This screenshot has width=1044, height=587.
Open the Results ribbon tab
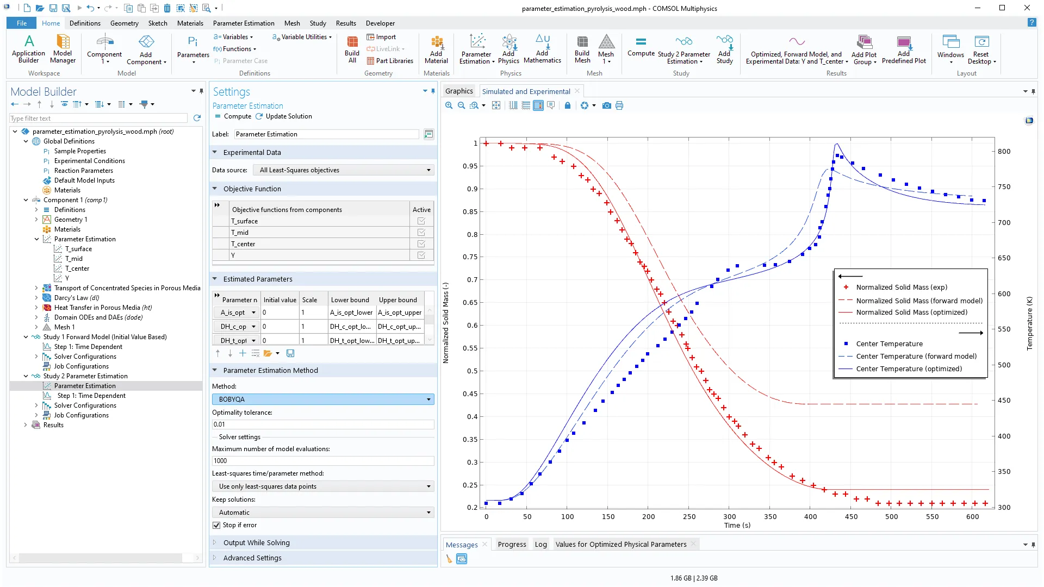pos(346,23)
